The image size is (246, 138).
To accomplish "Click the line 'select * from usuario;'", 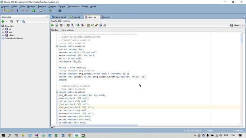I will (73, 67).
